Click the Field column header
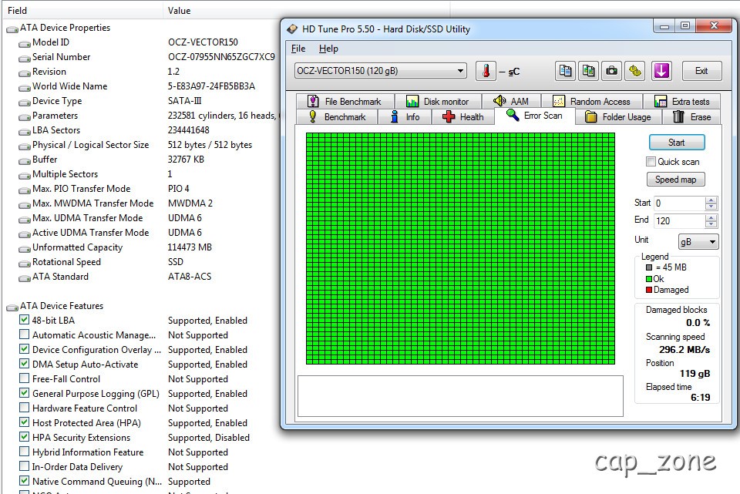 pos(83,10)
